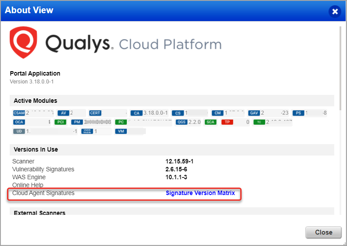Click the green TC module badge
The image size is (347, 246).
coord(259,122)
